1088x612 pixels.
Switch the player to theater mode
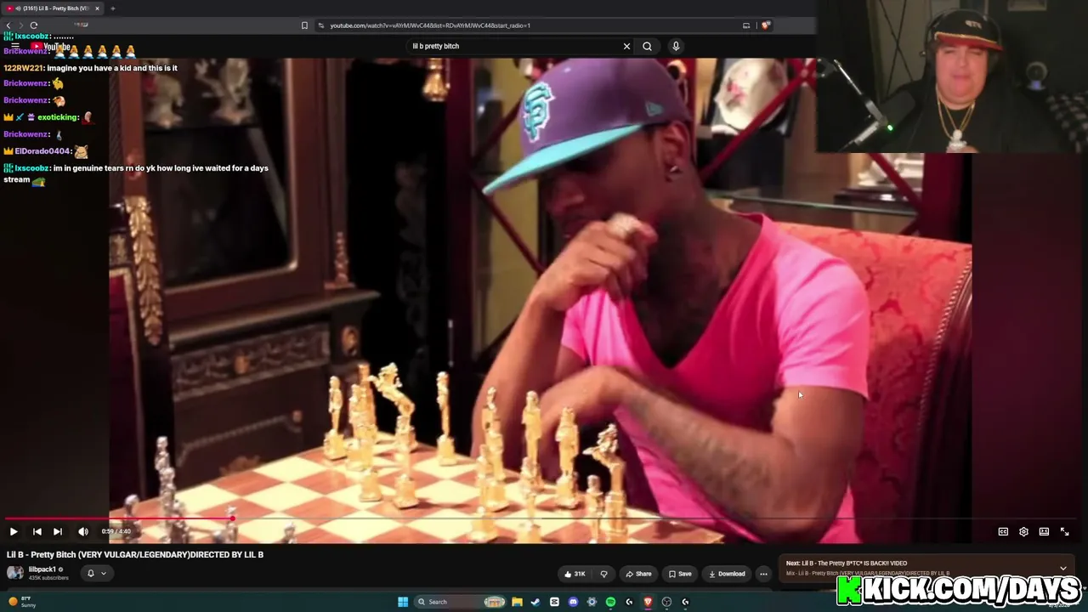[x=1044, y=531]
